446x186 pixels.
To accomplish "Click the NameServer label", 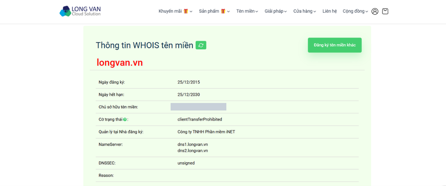I will click(110, 144).
